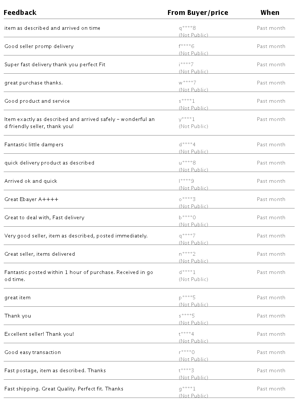
Task: Click the "great item" feedback text
Action: pyautogui.click(x=18, y=298)
